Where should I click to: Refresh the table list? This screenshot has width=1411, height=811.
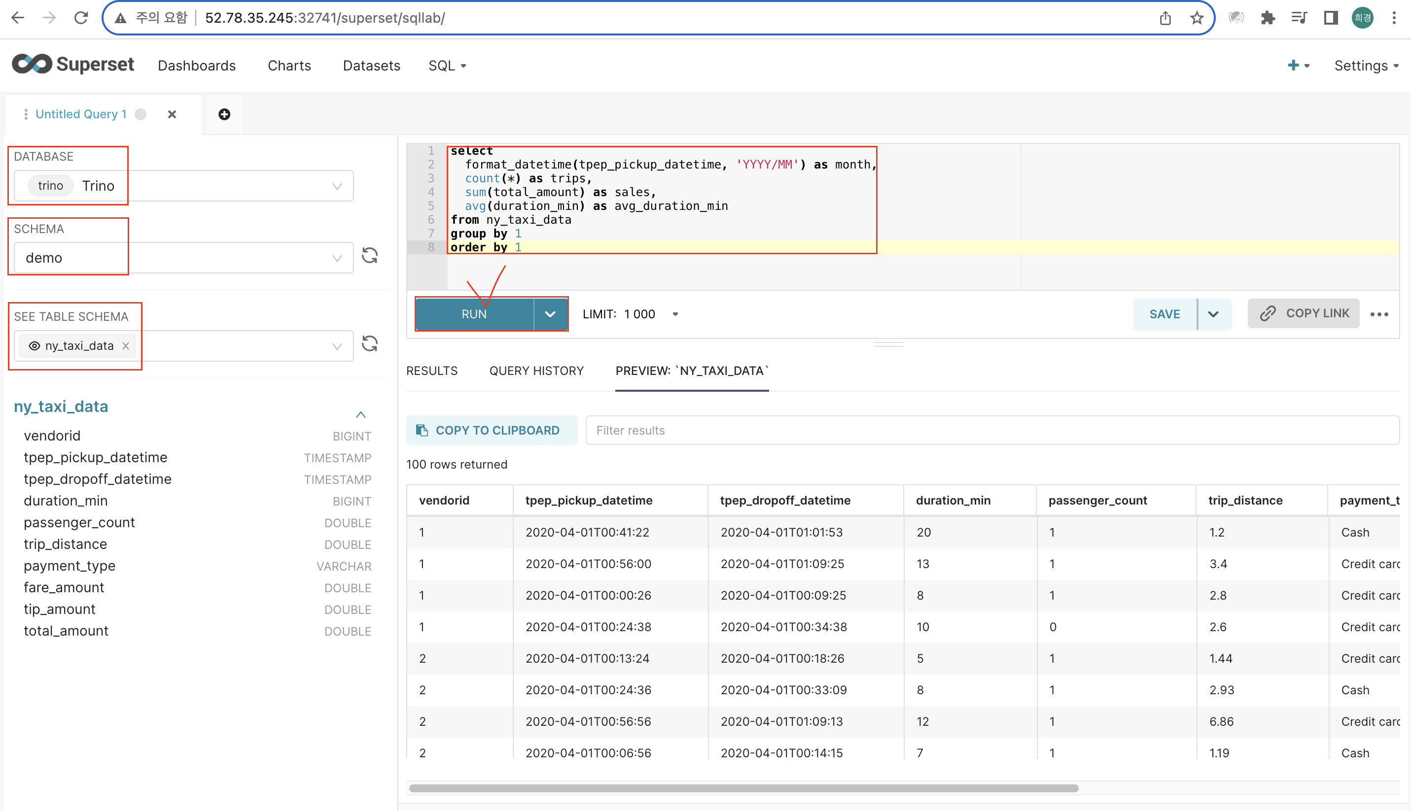pos(369,344)
